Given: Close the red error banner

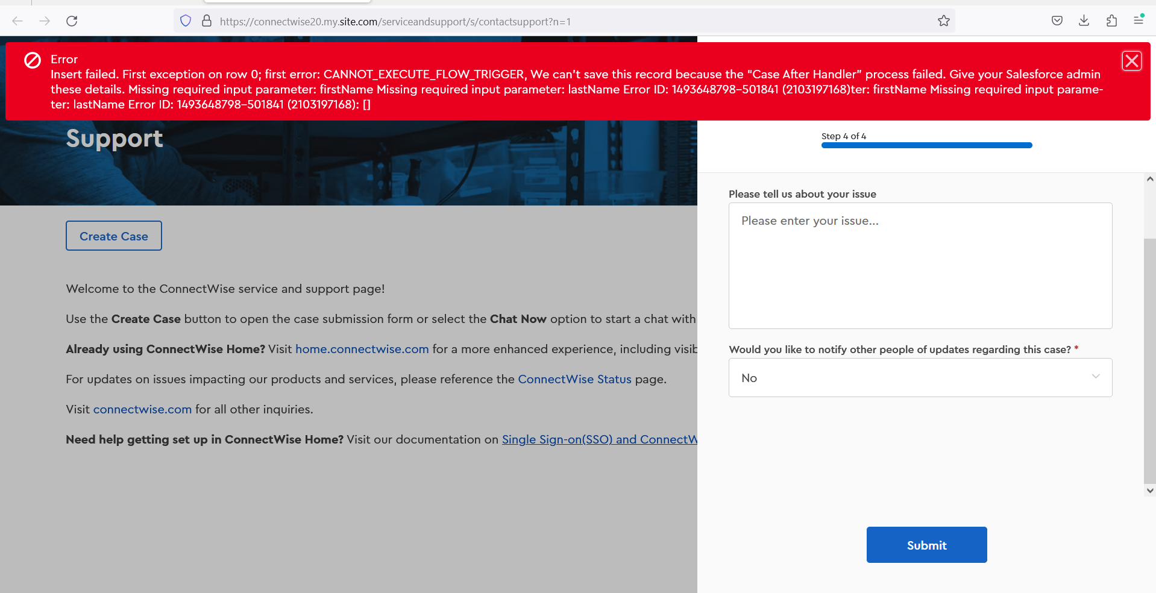Looking at the screenshot, I should pyautogui.click(x=1132, y=61).
